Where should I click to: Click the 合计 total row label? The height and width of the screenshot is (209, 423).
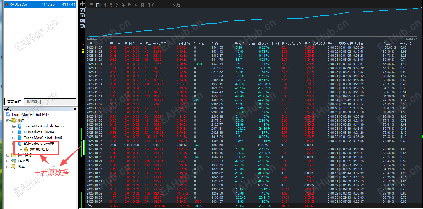pyautogui.click(x=90, y=206)
